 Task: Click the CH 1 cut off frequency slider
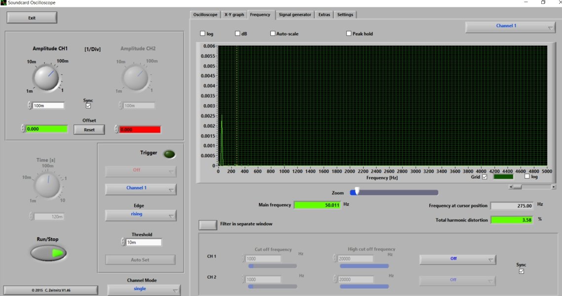(x=272, y=266)
